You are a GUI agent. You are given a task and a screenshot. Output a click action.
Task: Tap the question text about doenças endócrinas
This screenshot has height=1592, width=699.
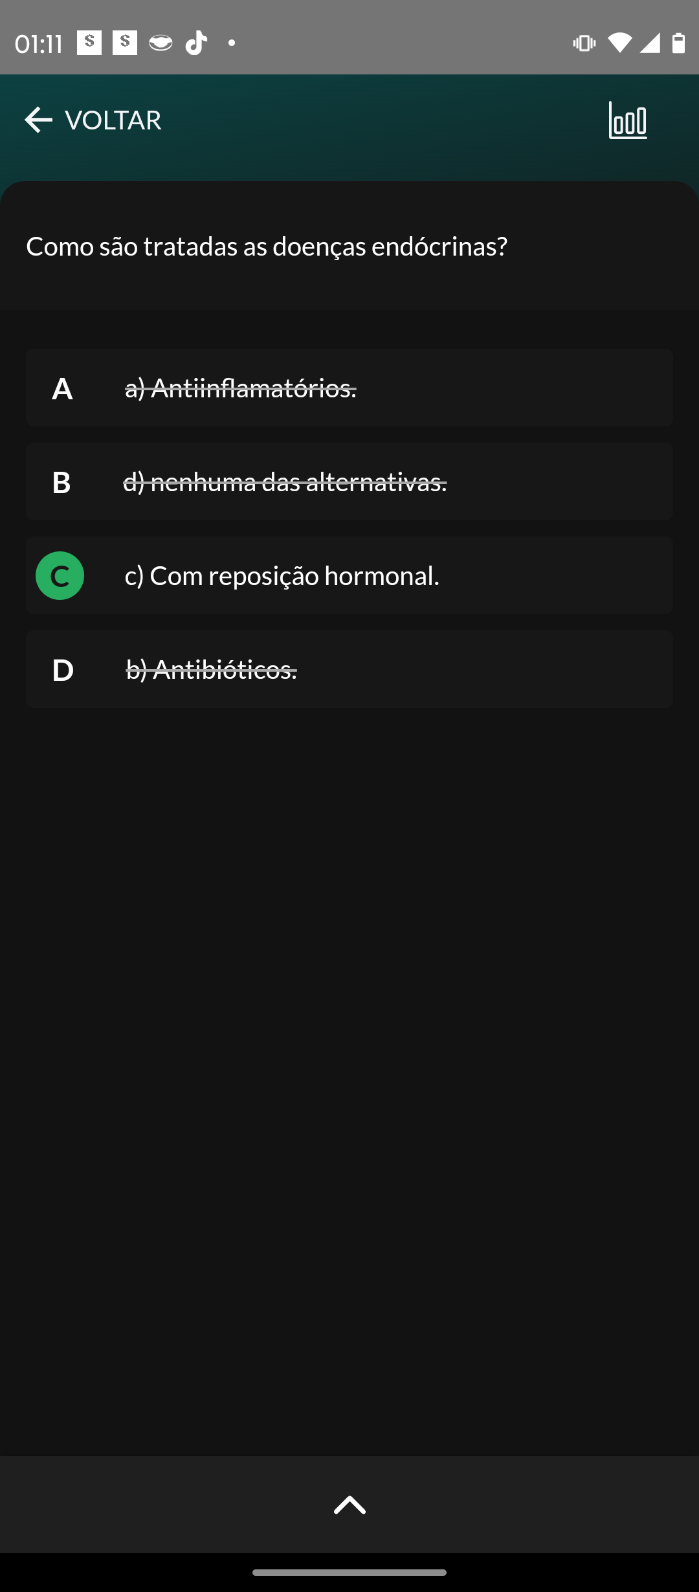[267, 247]
